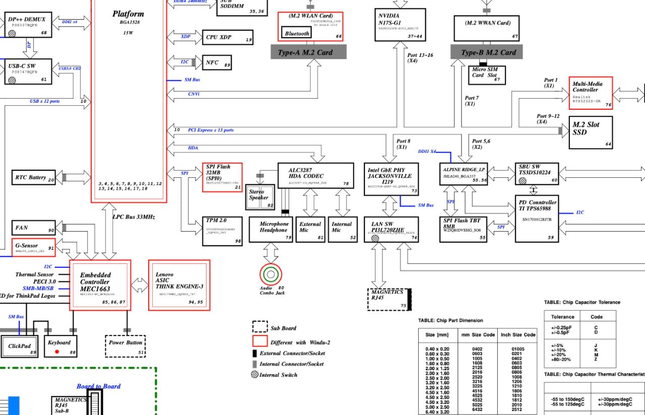Click 'TABLE: Chip Capacitor Tolerance' heading
The image size is (645, 415).
pyautogui.click(x=582, y=302)
